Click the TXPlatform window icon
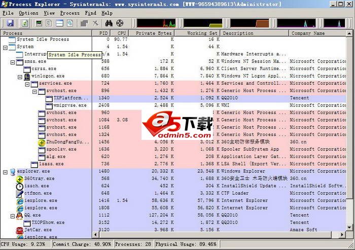 click(49, 98)
